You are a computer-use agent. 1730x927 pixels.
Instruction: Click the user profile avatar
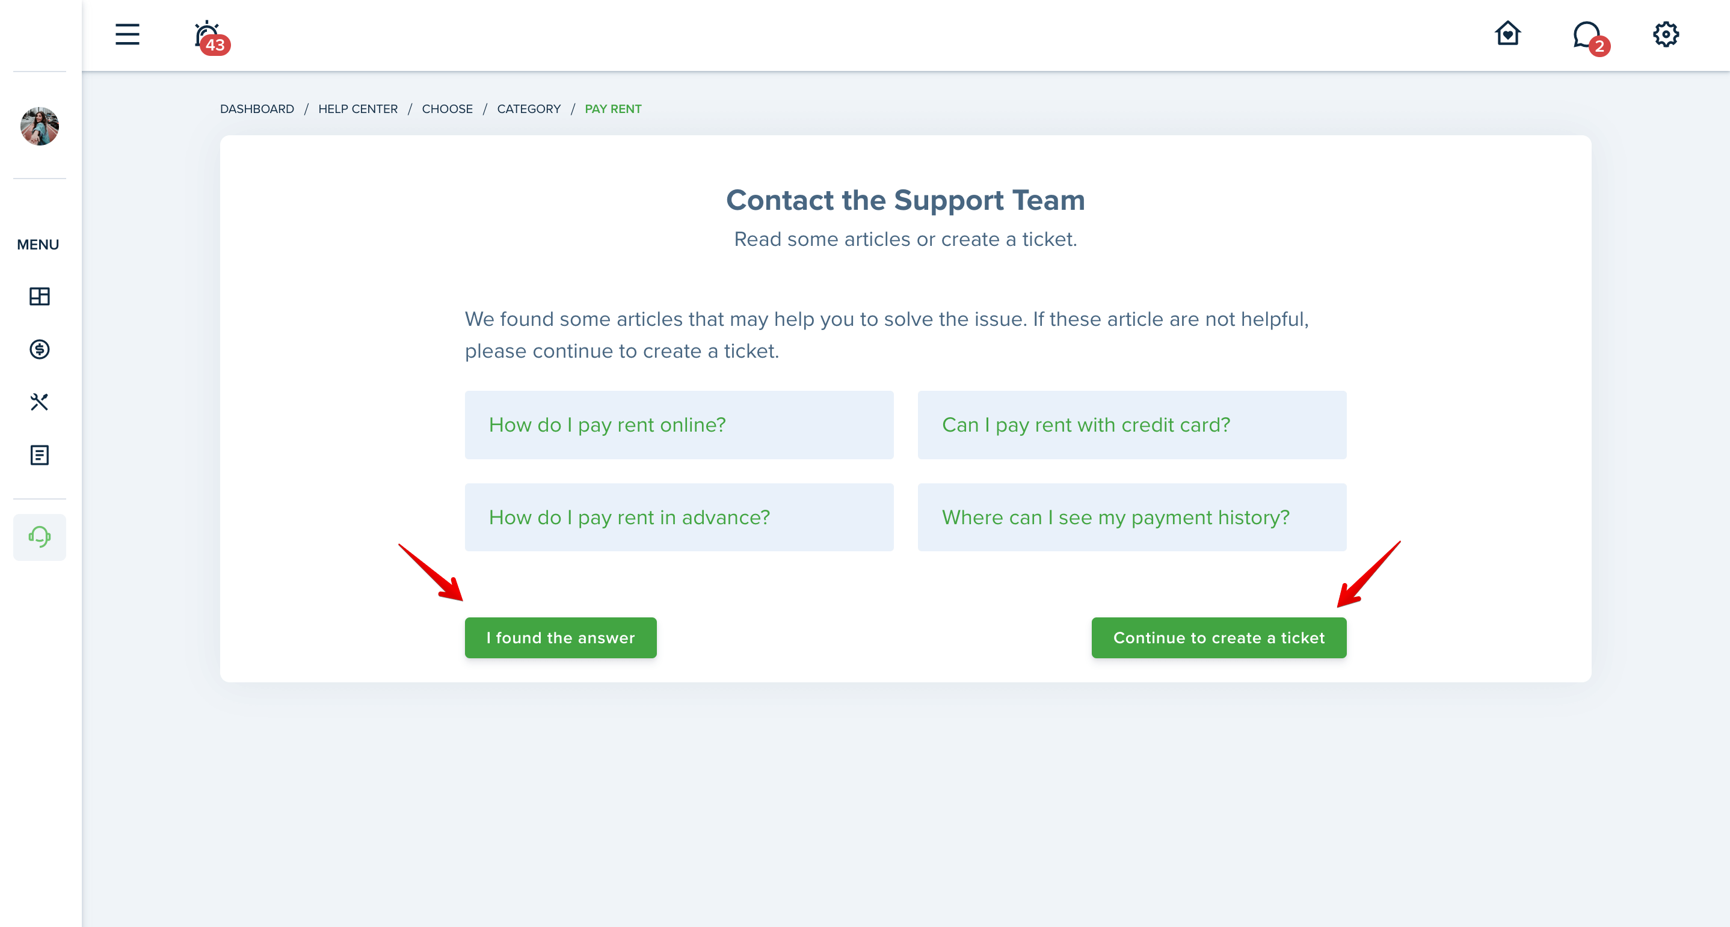pos(40,126)
